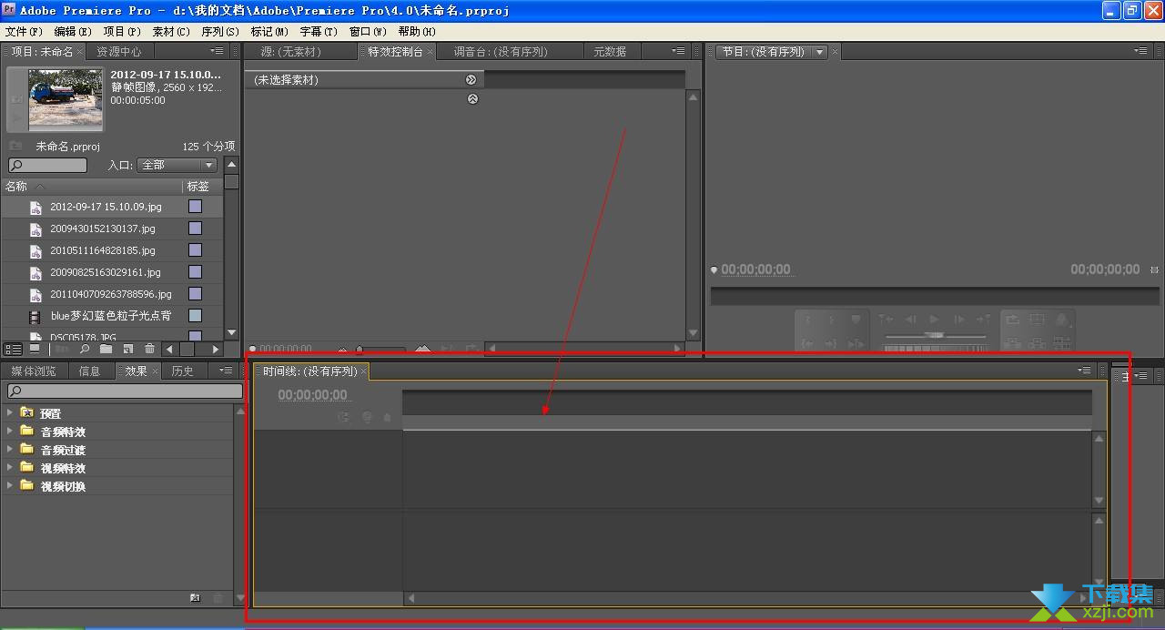Click the label swatch of 20090825163029161.jpg

coord(195,272)
